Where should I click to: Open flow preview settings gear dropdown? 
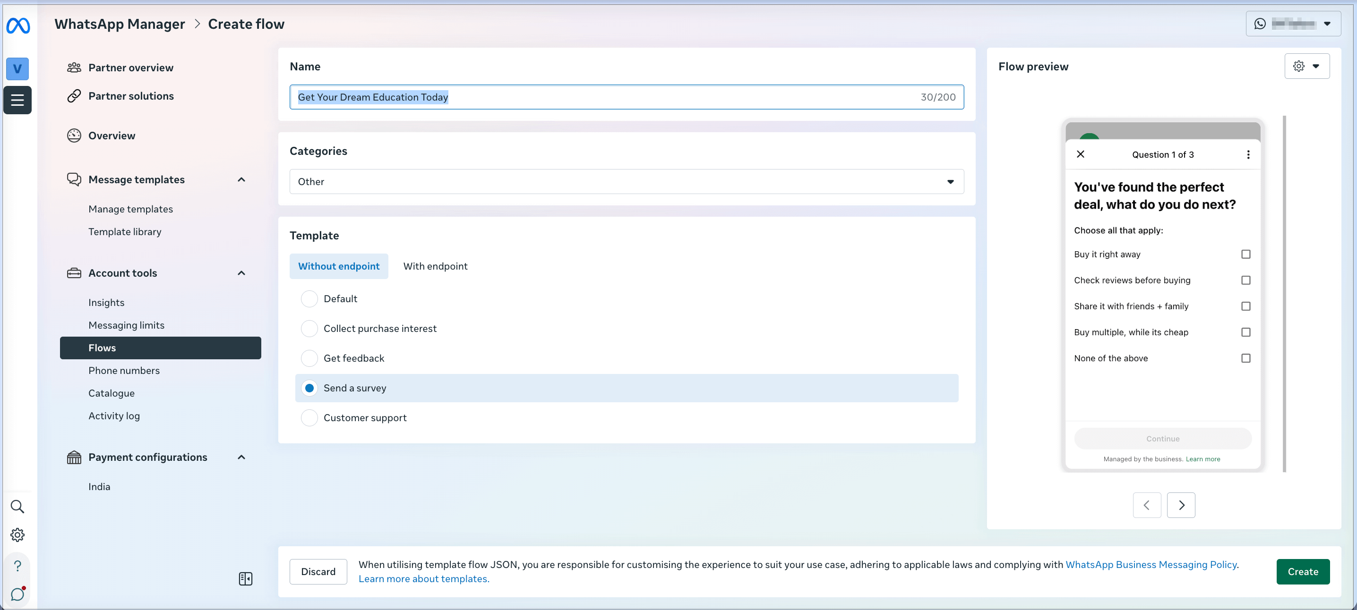click(1306, 66)
